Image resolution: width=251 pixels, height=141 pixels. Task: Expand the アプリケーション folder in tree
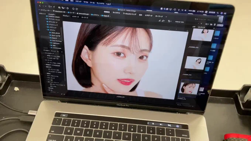[46, 19]
